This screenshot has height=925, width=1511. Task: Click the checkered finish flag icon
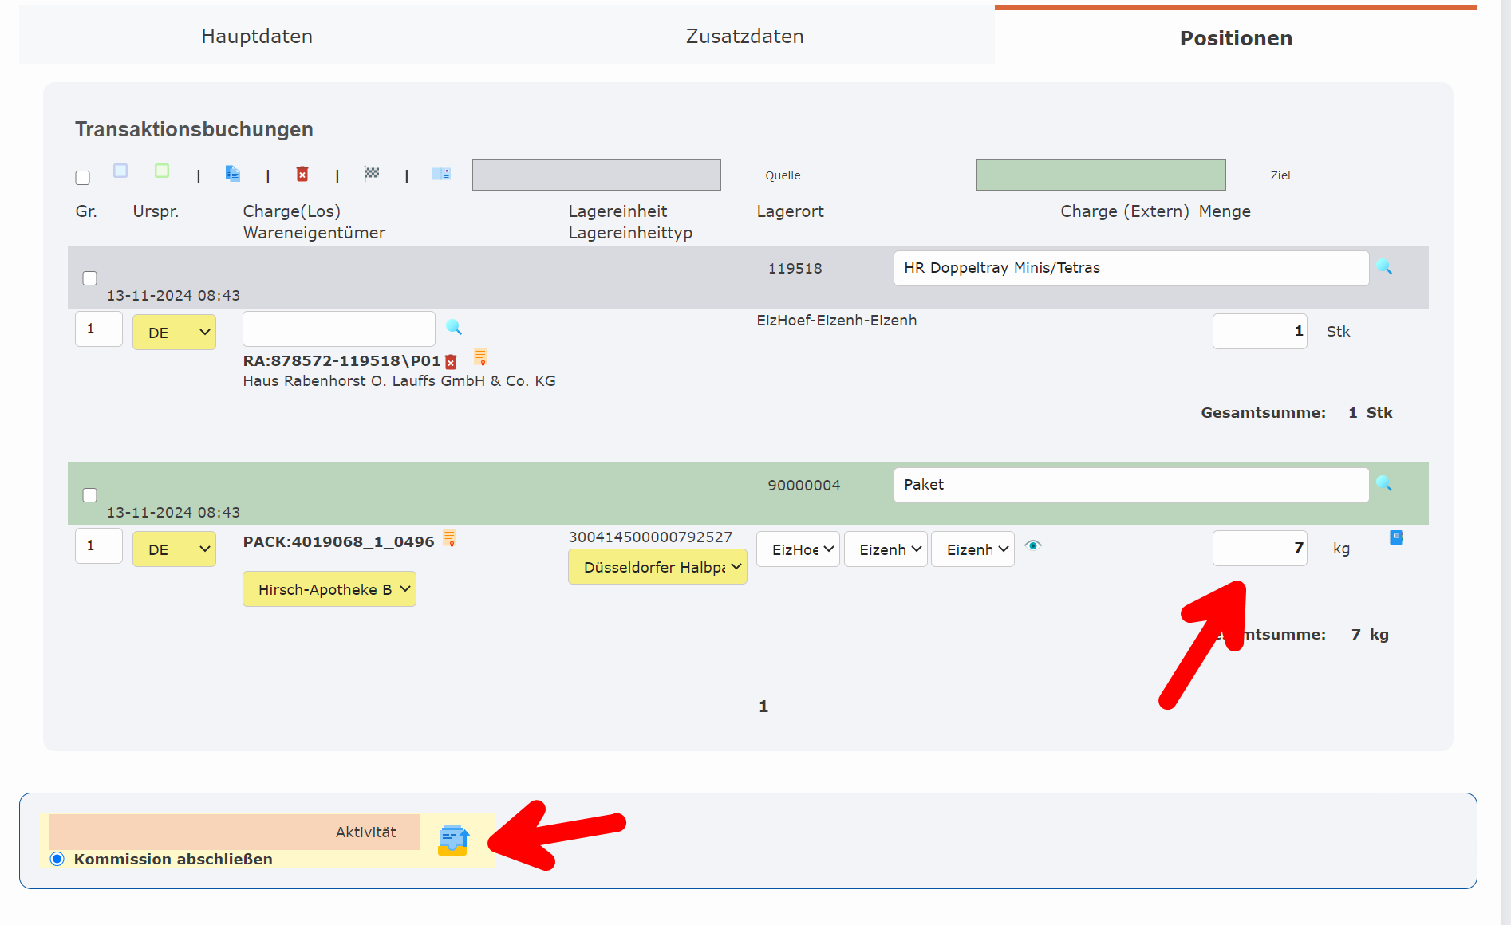372,174
